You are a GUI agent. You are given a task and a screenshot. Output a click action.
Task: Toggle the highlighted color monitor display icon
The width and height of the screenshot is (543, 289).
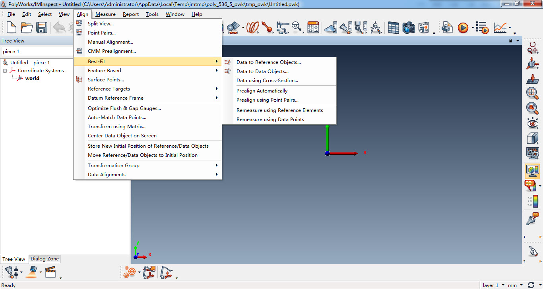click(532, 170)
